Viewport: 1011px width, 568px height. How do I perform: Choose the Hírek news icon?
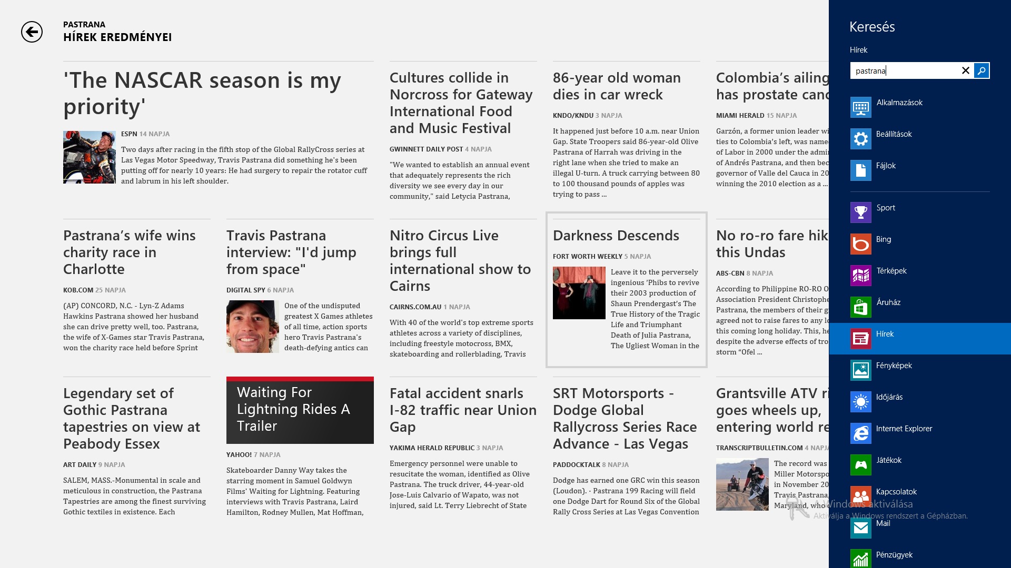(x=860, y=339)
